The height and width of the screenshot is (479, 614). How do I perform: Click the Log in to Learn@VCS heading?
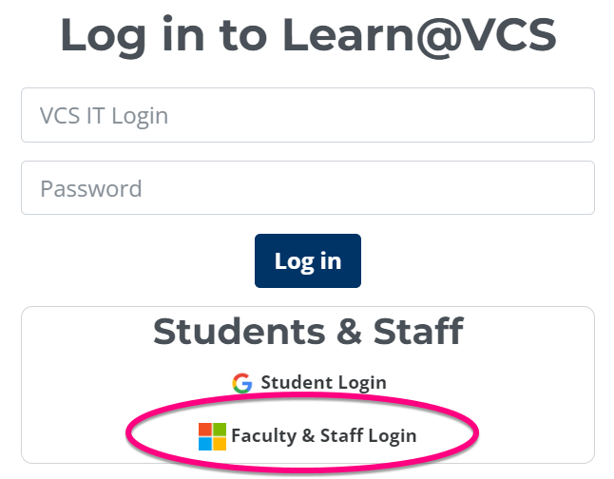click(307, 35)
